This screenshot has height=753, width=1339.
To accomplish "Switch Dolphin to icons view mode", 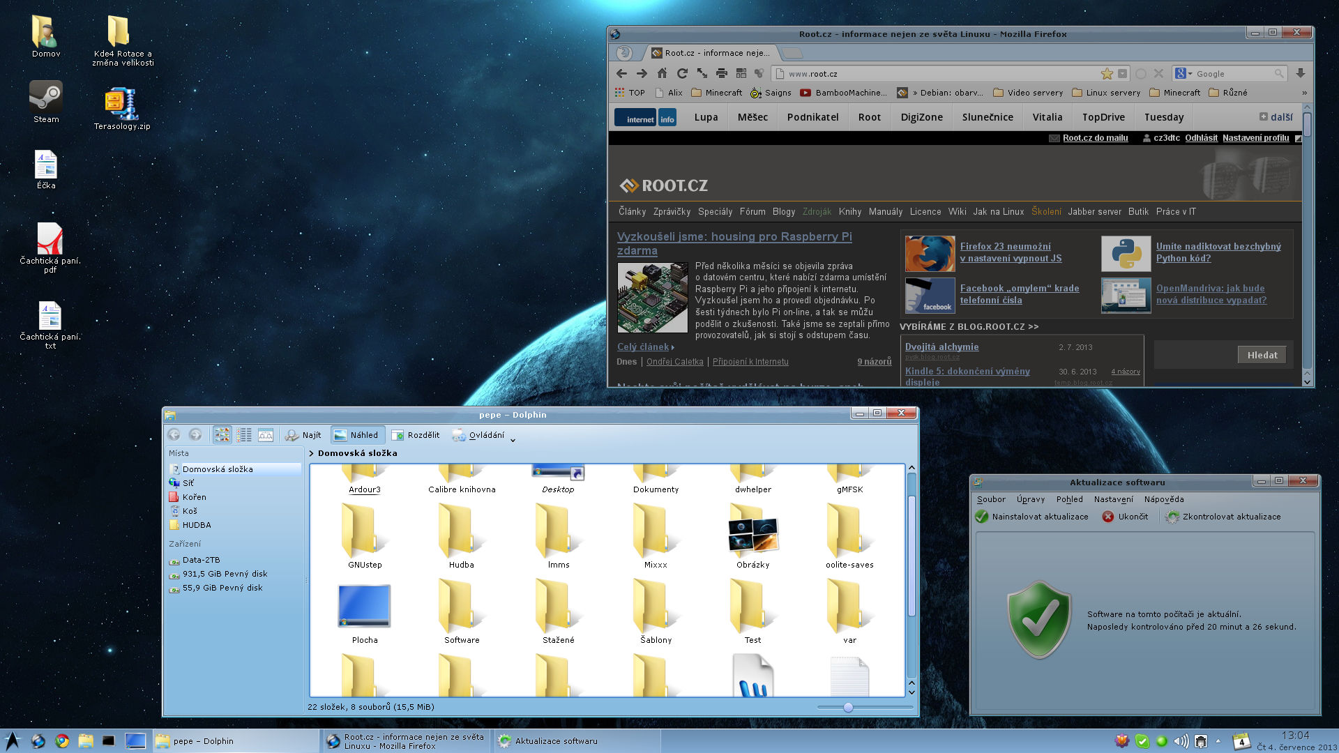I will pos(222,435).
